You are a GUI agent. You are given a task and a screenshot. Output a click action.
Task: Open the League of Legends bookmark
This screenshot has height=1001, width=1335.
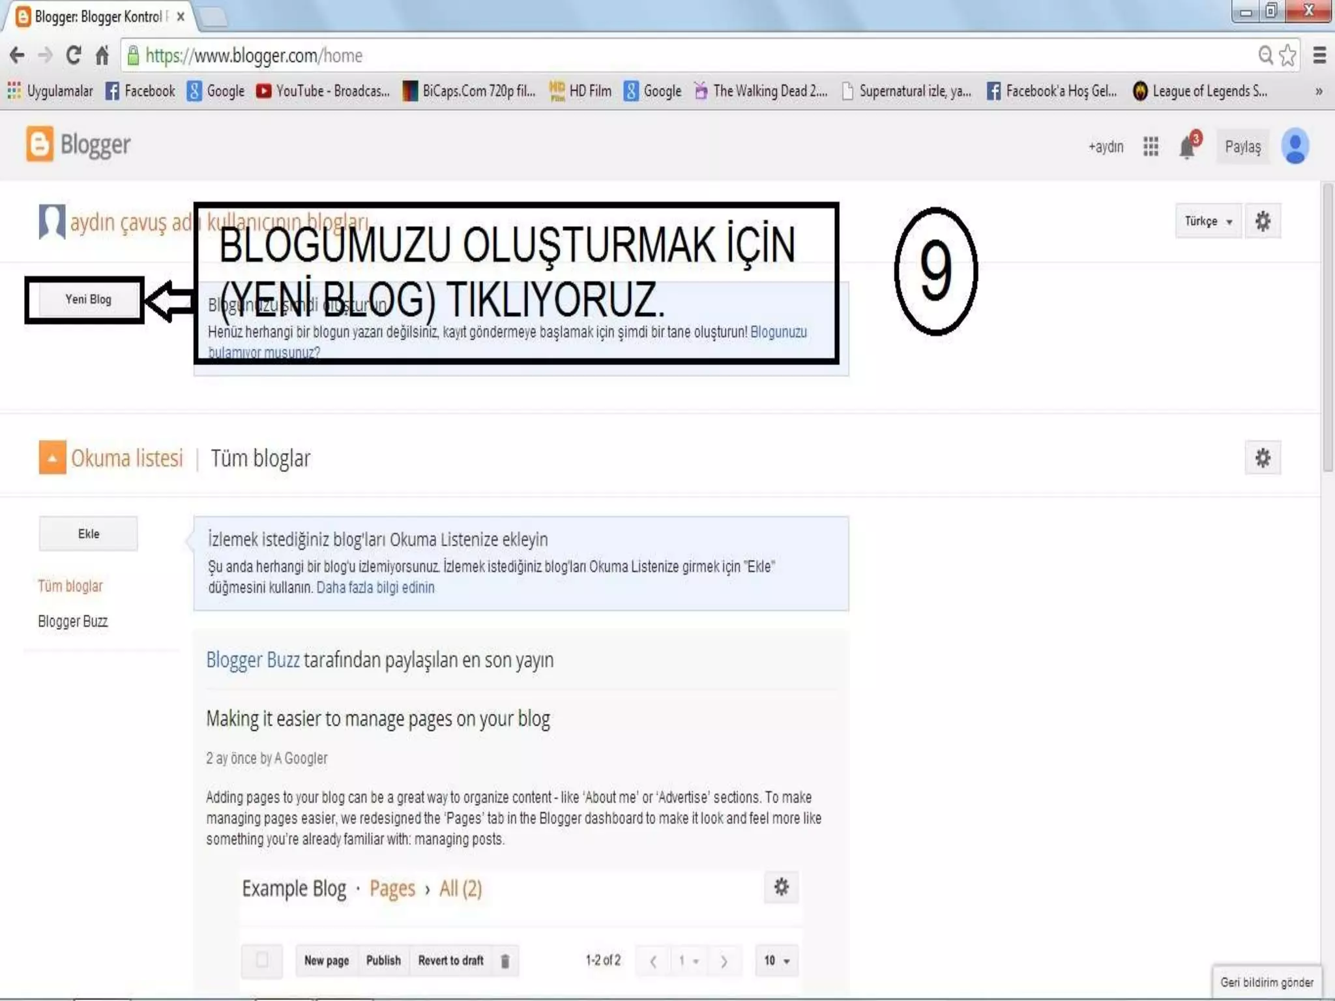pos(1200,91)
